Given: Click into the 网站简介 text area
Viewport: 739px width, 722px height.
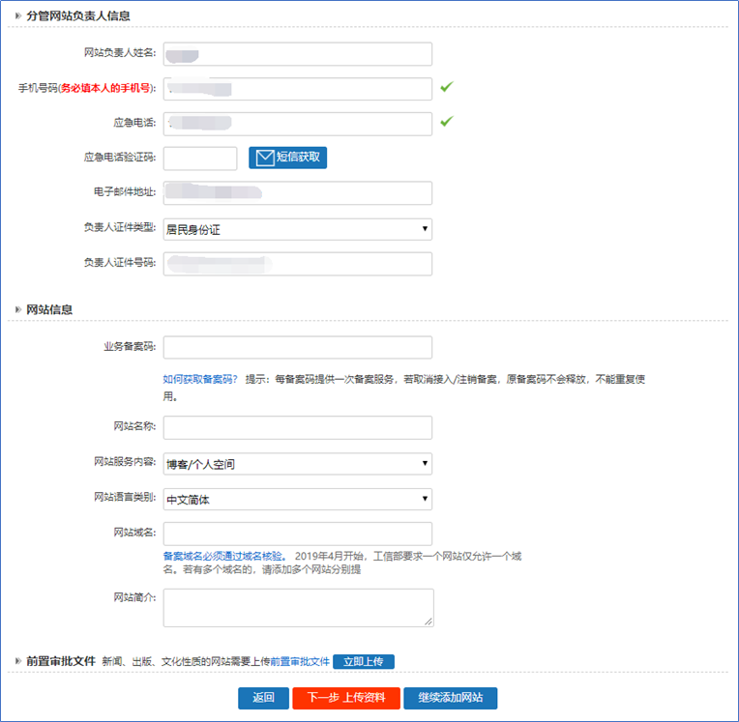Looking at the screenshot, I should 297,607.
